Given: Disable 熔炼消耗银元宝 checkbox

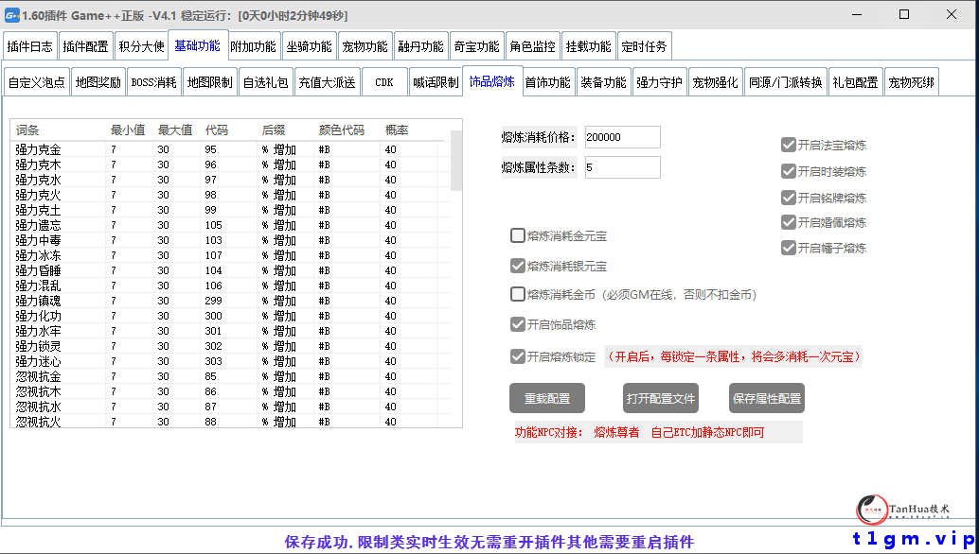Looking at the screenshot, I should coord(516,265).
